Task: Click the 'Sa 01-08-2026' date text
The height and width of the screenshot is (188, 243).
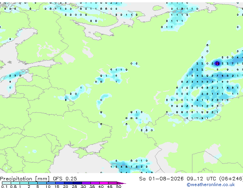Action: [161, 179]
